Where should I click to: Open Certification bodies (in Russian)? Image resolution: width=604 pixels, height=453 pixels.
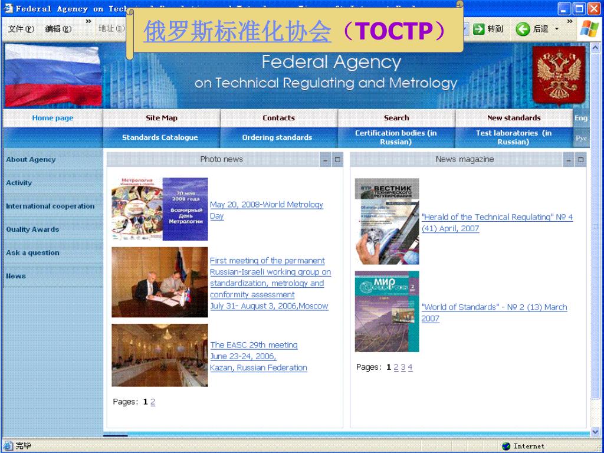(396, 137)
